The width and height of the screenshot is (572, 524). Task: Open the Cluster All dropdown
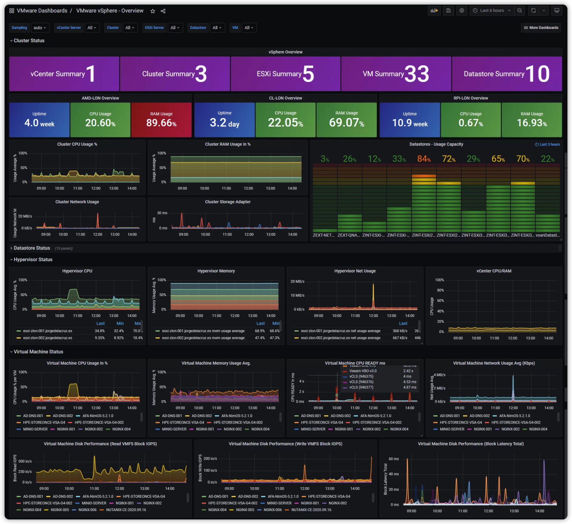(x=130, y=28)
